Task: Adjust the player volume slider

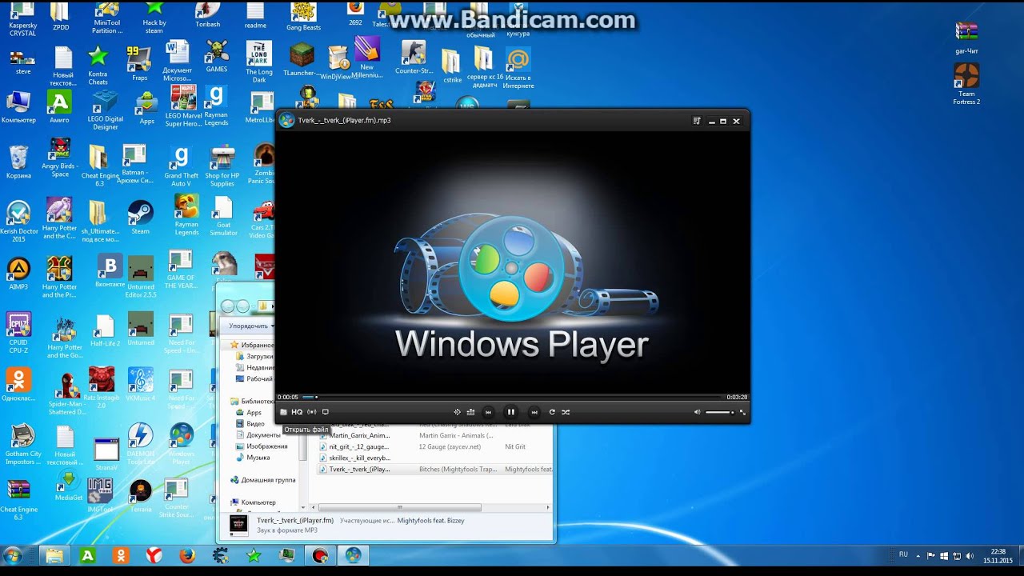Action: pos(719,412)
